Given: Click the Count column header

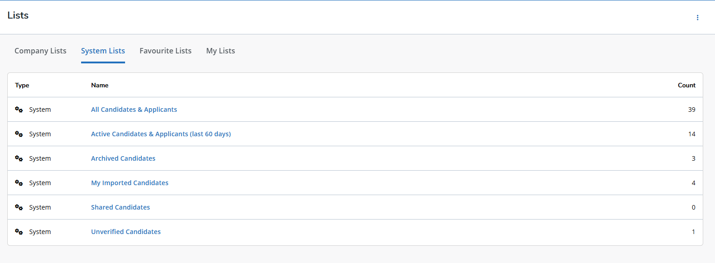Looking at the screenshot, I should pos(686,85).
